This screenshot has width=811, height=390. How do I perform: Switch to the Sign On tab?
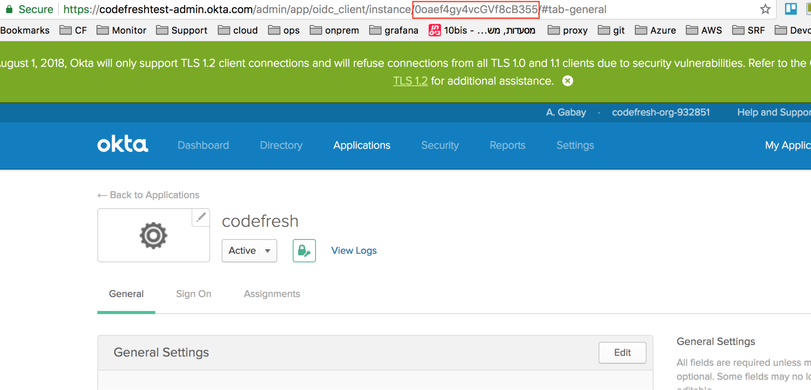194,294
